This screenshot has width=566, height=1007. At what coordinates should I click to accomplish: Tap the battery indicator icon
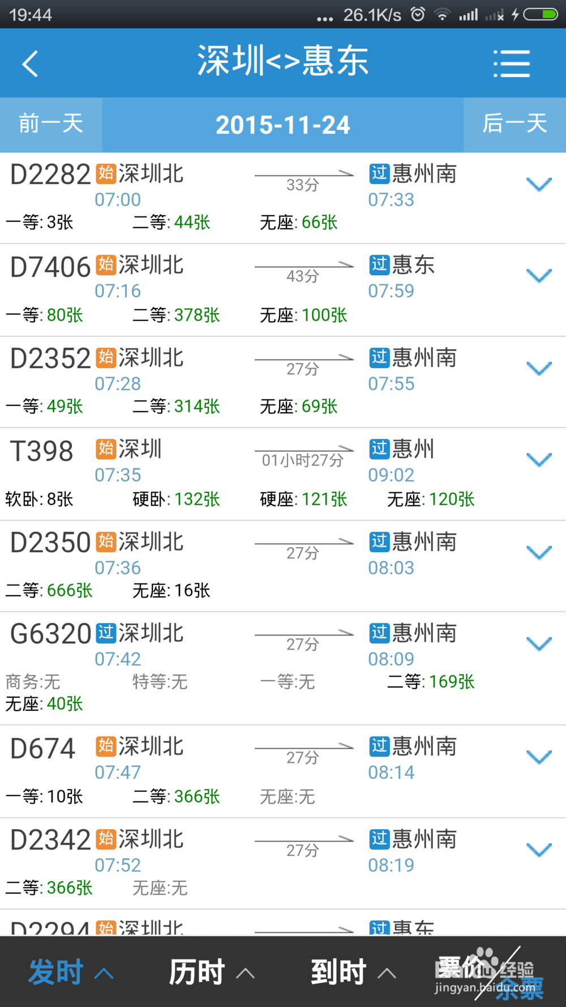click(541, 14)
